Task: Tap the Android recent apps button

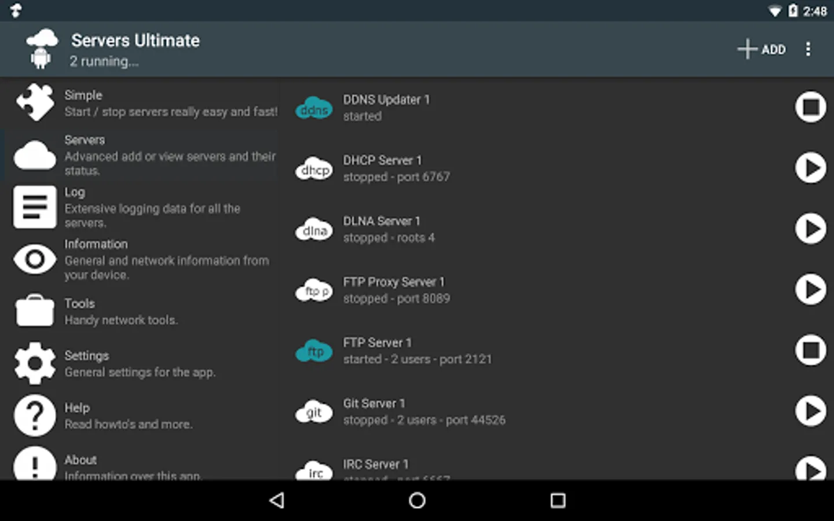Action: click(x=558, y=500)
